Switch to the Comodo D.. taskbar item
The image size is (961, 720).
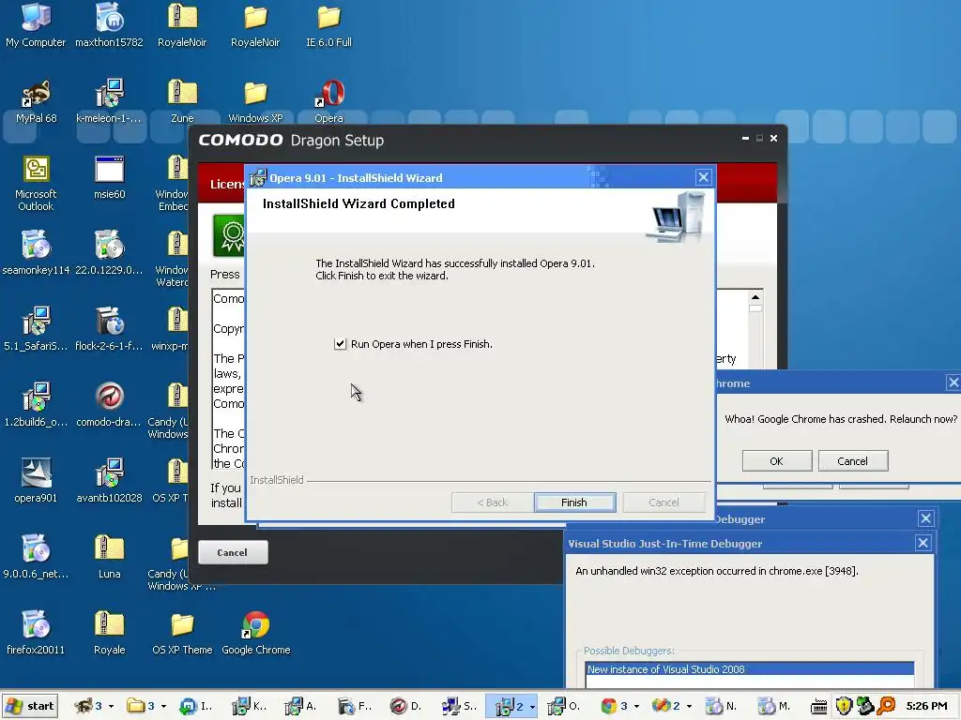click(407, 706)
